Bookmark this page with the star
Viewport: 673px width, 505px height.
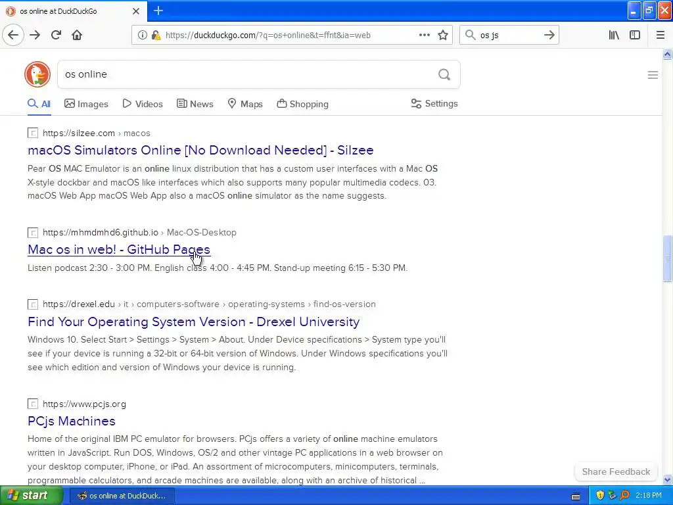[x=443, y=36]
